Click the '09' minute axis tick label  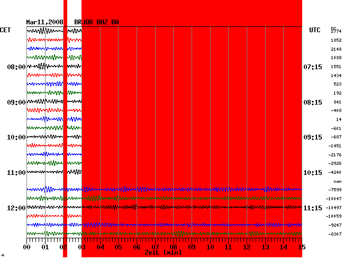click(x=192, y=247)
